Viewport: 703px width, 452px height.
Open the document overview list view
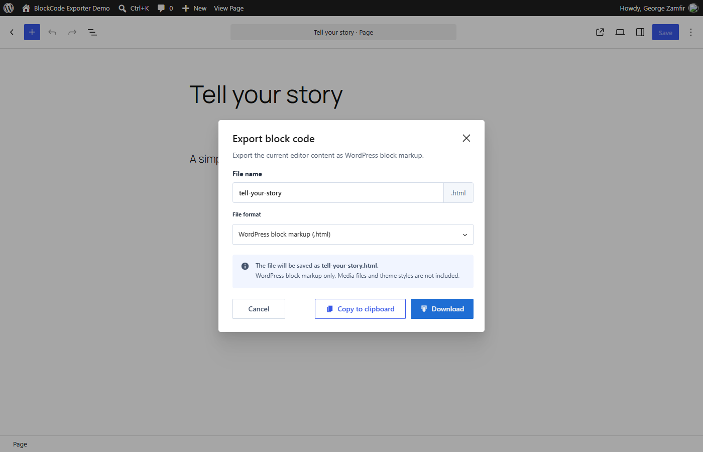pos(92,32)
